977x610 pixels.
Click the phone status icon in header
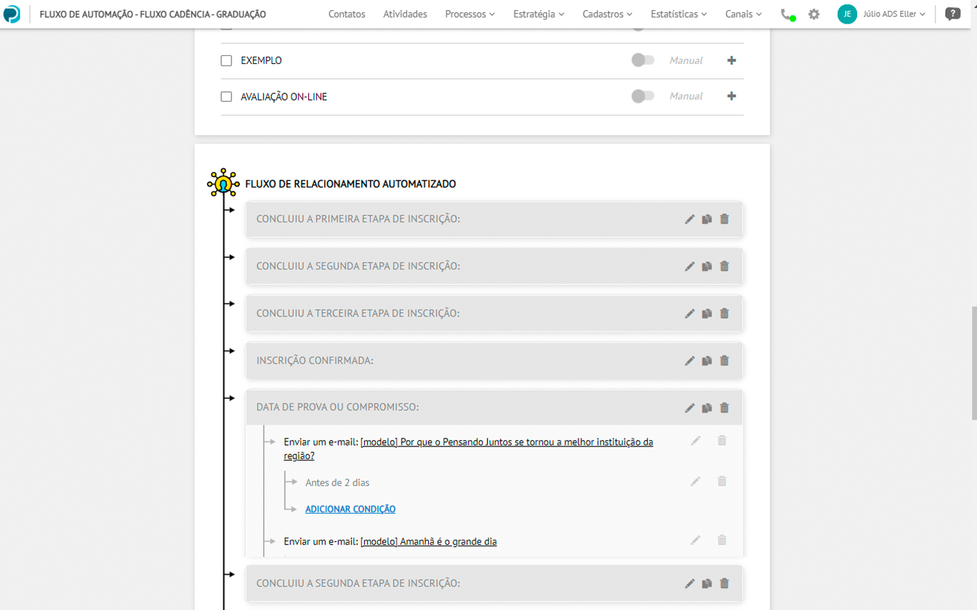pyautogui.click(x=787, y=14)
